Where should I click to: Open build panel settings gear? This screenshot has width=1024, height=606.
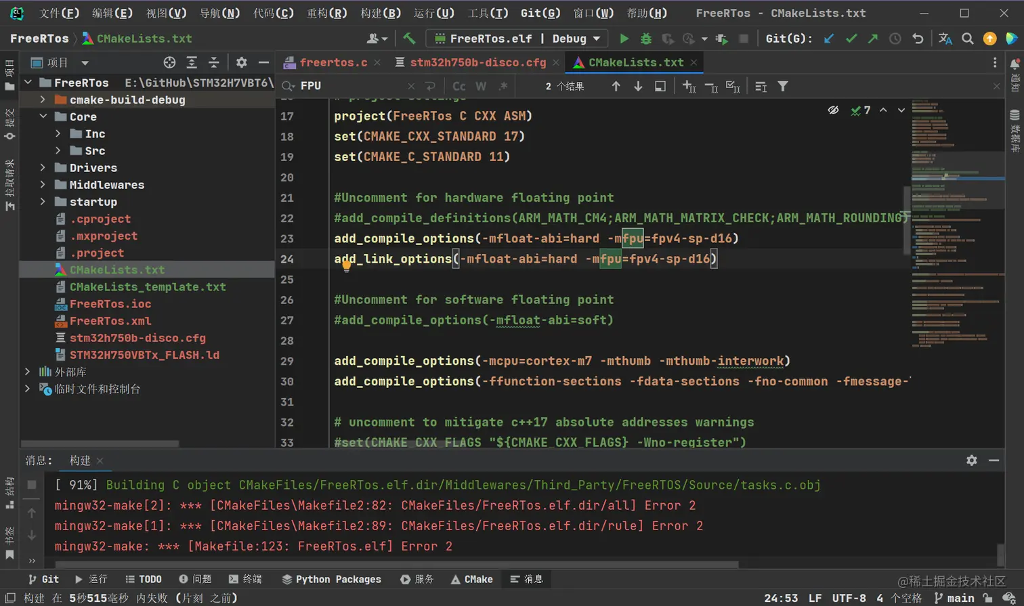coord(972,460)
